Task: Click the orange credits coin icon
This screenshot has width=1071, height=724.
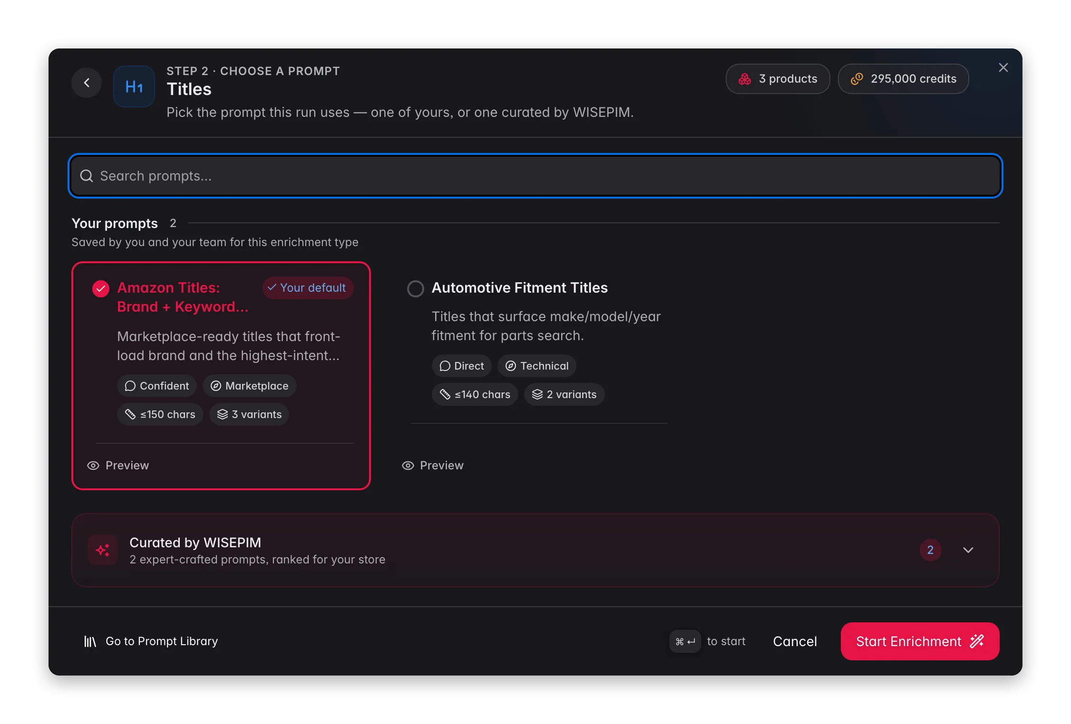Action: [857, 79]
